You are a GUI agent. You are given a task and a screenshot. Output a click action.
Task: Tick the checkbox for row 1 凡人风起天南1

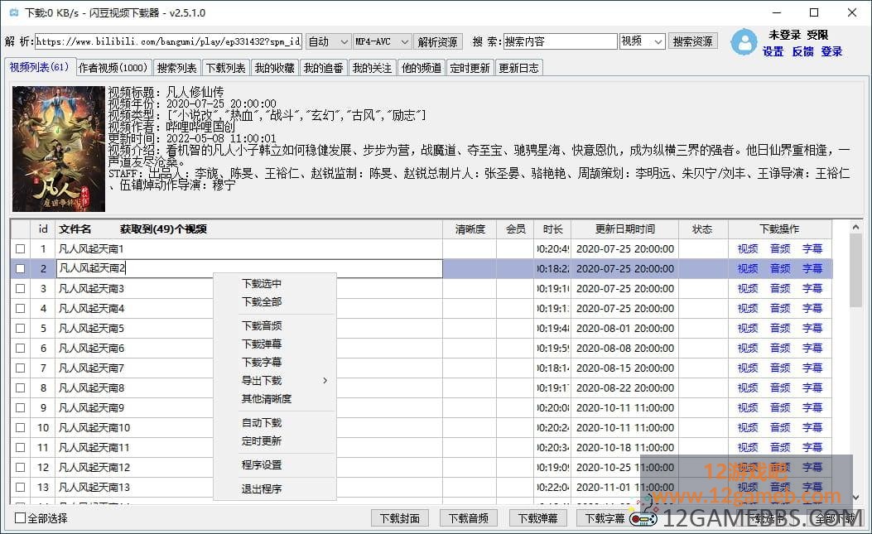21,248
